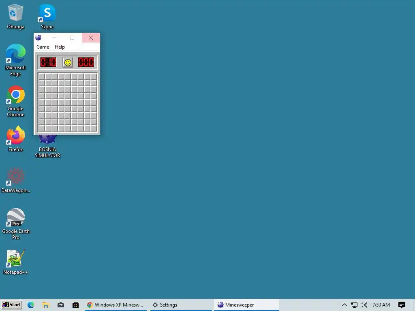Open the notification center icon

click(x=402, y=305)
